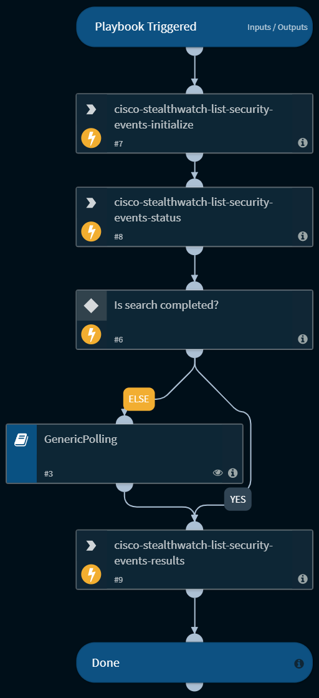319x698 pixels.
Task: Click the info icon on task #7
Action: [303, 142]
